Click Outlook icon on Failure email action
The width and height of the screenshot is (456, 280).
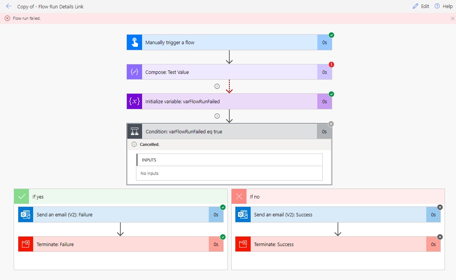point(26,214)
